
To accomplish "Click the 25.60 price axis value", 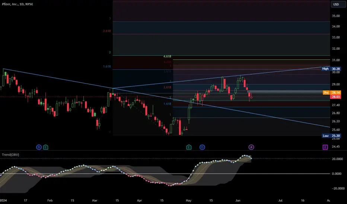I will click(336, 130).
